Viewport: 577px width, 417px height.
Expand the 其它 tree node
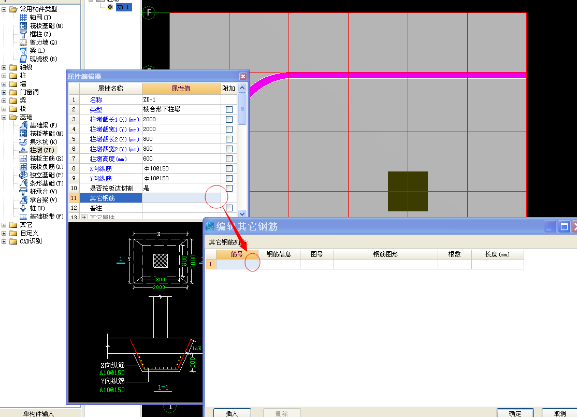[4, 225]
